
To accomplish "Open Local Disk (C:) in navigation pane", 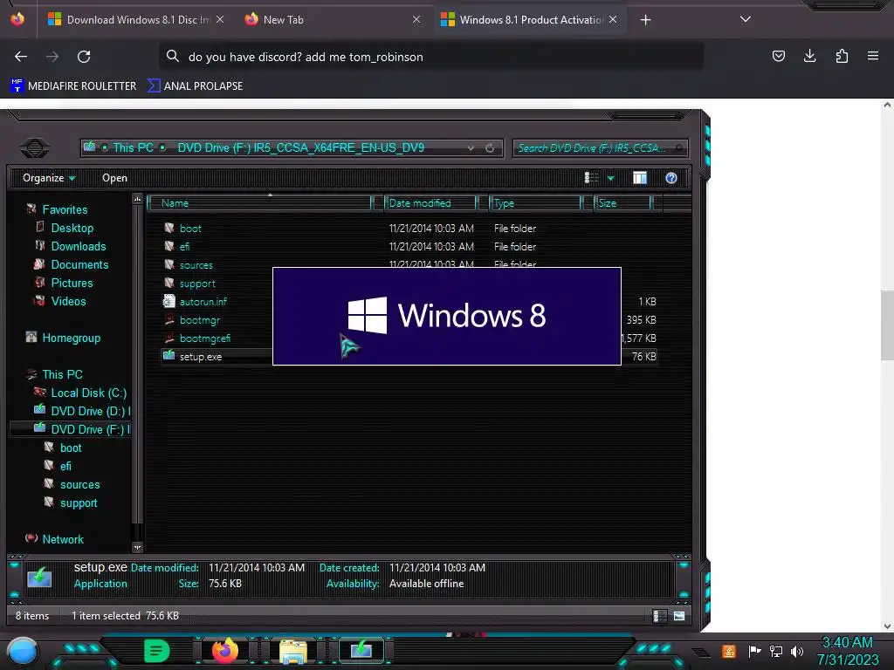I will (89, 393).
